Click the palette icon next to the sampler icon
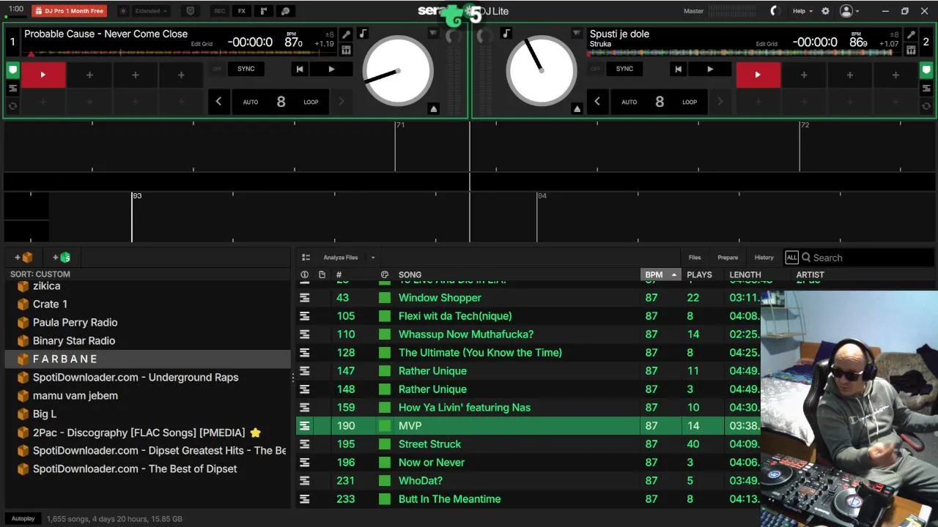Image resolution: width=938 pixels, height=527 pixels. point(286,11)
